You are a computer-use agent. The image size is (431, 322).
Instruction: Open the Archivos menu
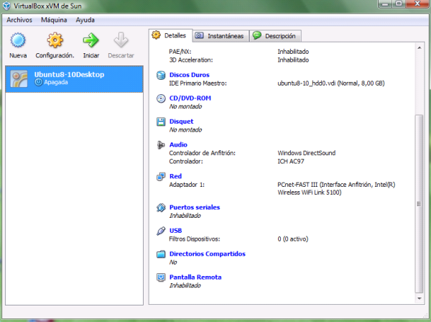(x=21, y=20)
